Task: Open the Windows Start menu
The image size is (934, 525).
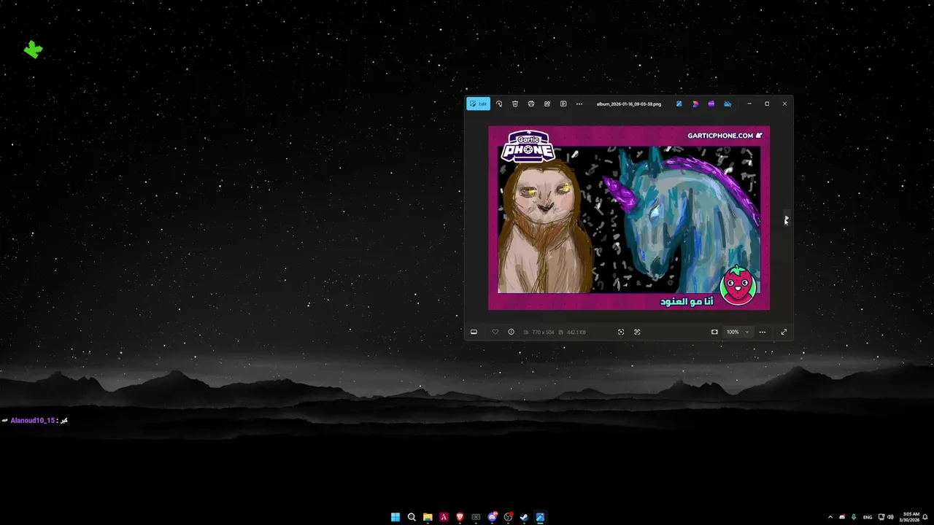Action: pyautogui.click(x=395, y=517)
